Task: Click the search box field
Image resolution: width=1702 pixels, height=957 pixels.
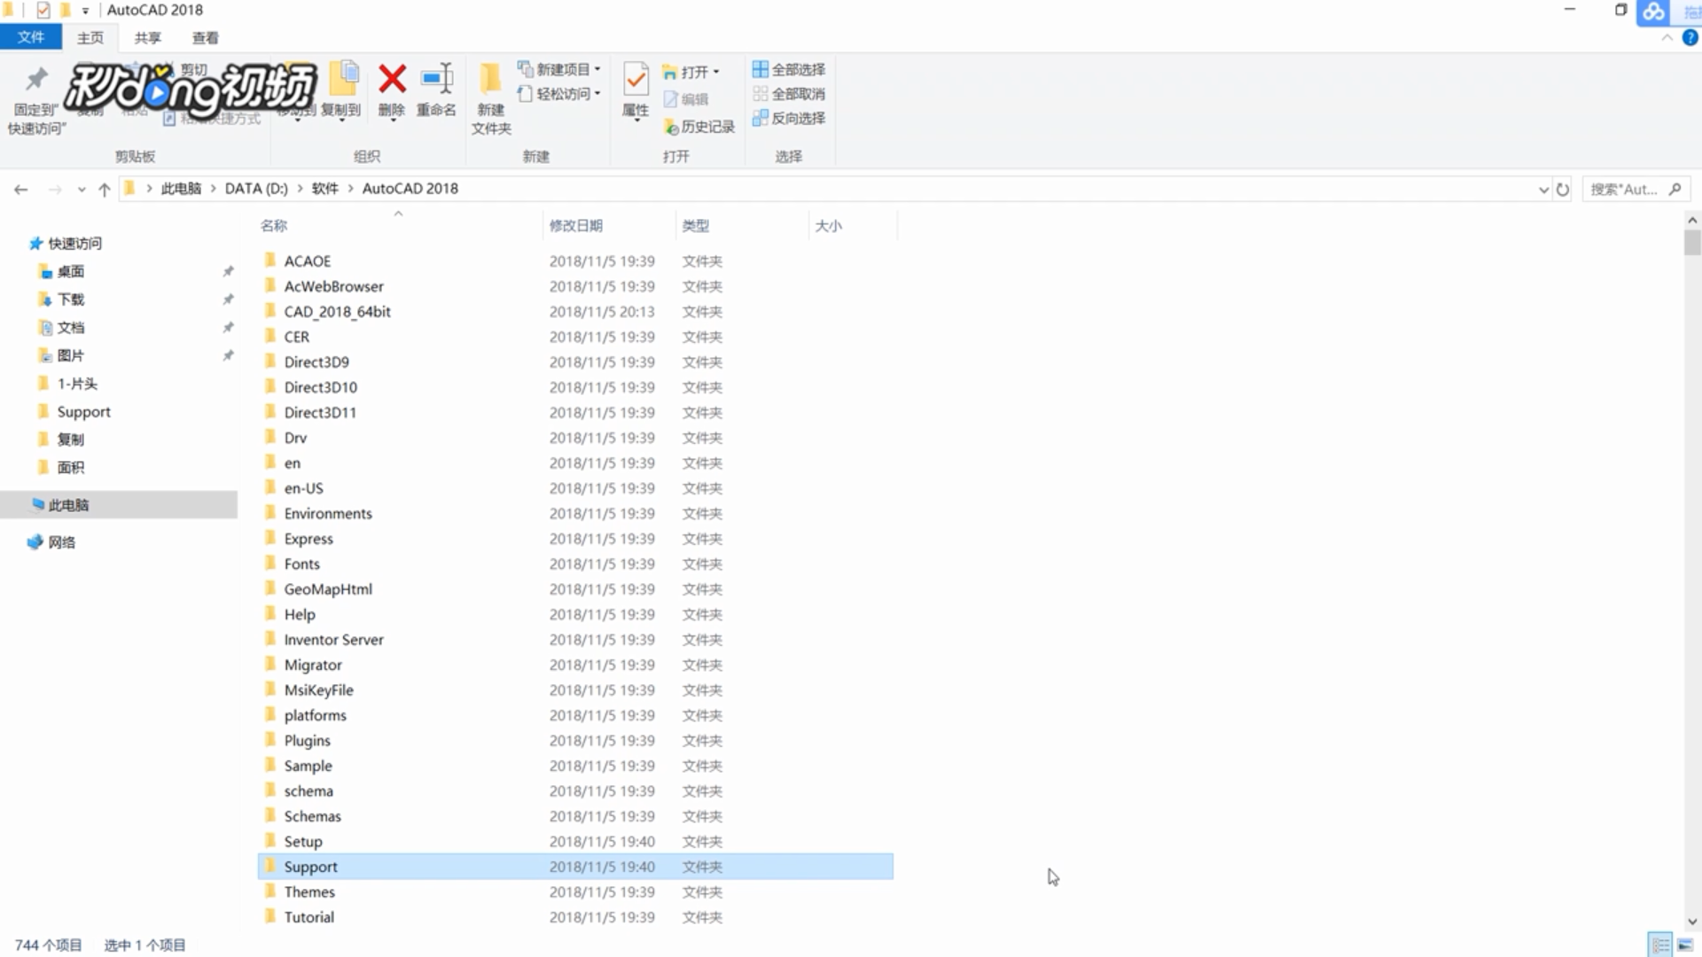Action: [x=1636, y=189]
